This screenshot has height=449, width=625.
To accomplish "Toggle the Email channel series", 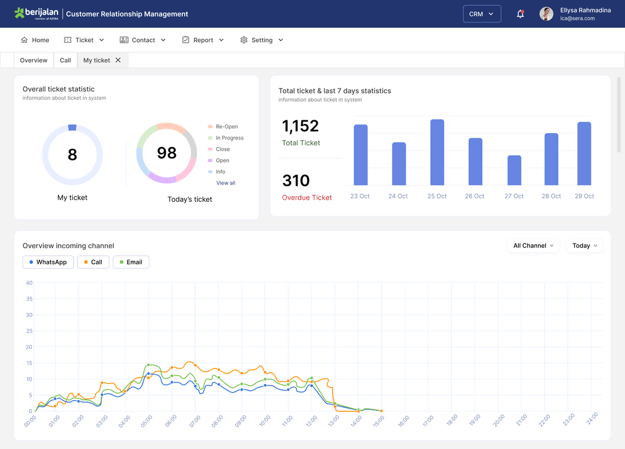I will pos(131,262).
